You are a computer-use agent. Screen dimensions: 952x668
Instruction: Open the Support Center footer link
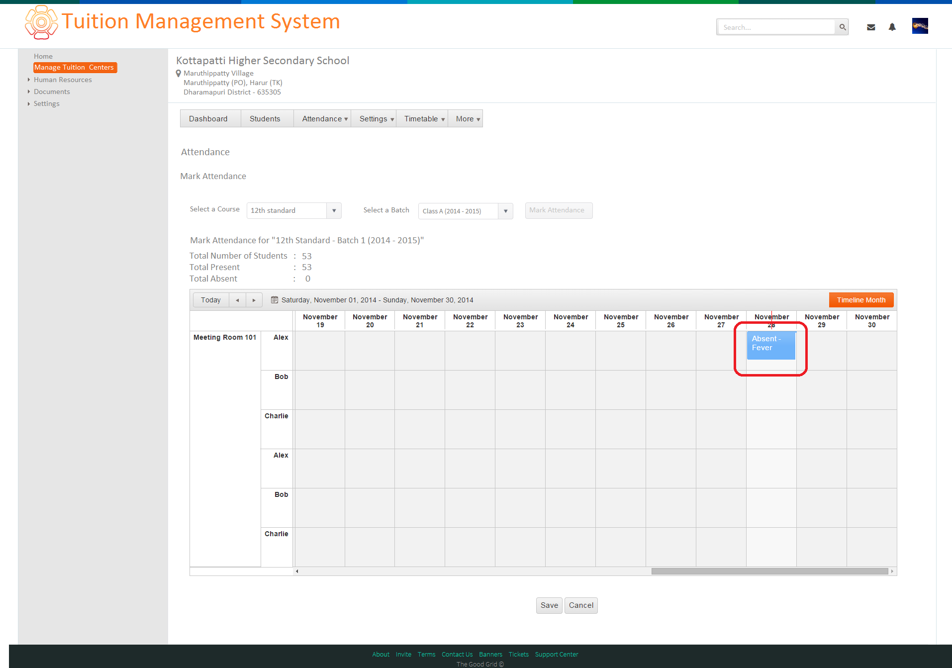click(557, 655)
